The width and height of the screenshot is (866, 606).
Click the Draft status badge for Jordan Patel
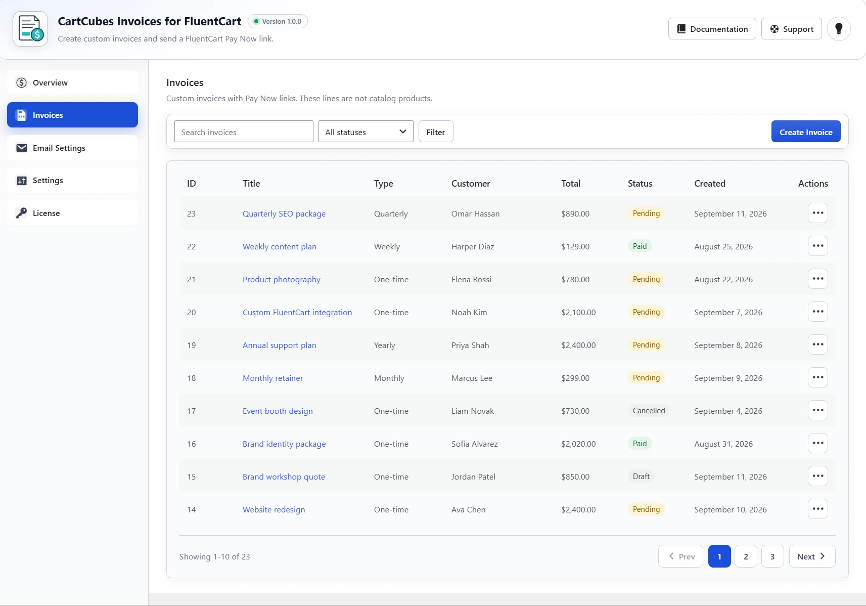(641, 477)
